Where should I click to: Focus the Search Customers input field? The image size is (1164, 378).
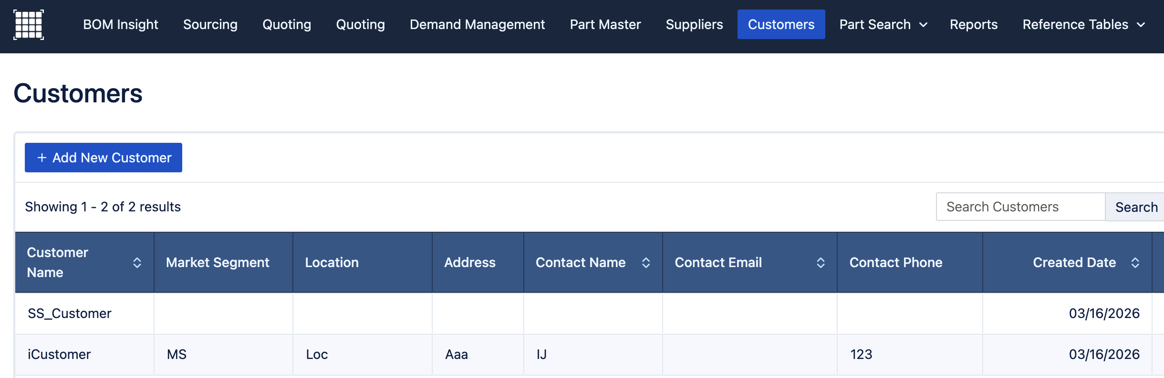[x=1020, y=207]
